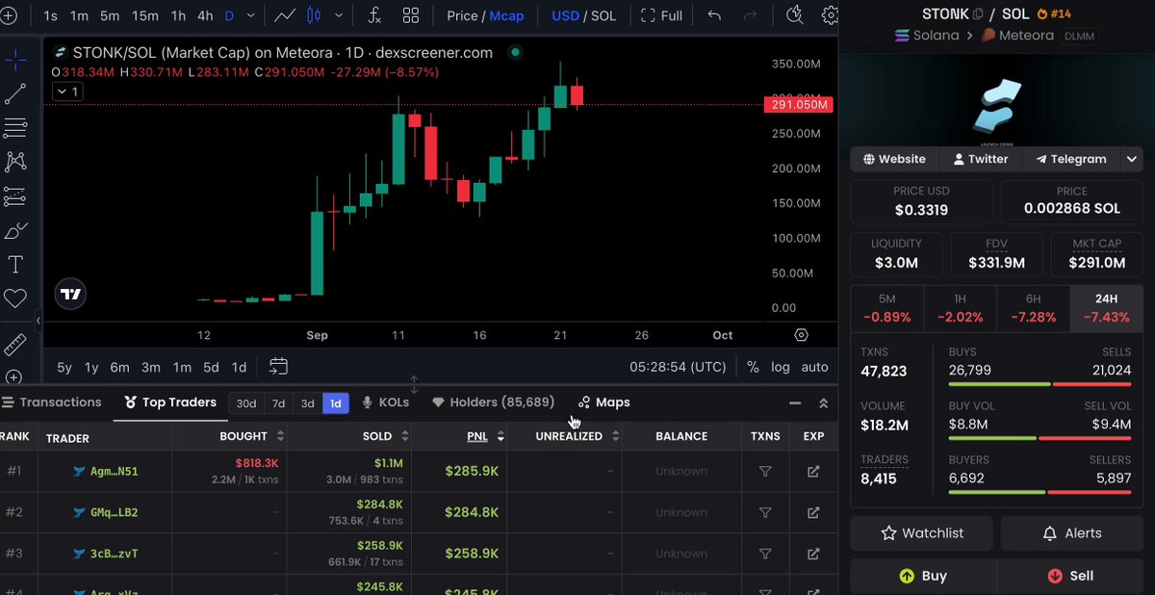Switch to the KOLs tab
This screenshot has height=595, width=1155.
click(385, 402)
